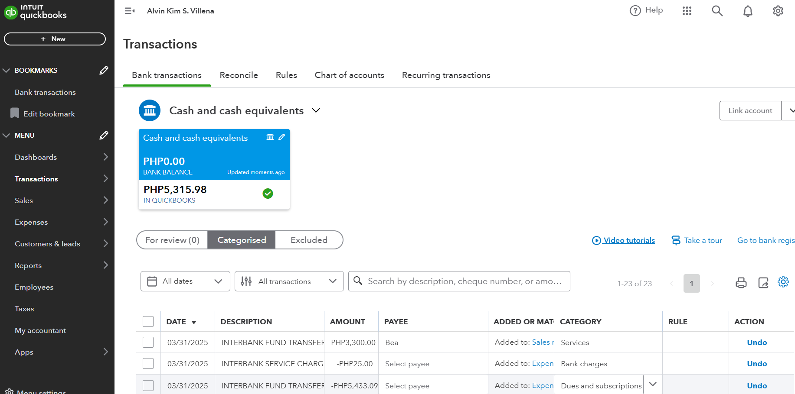Open the apps grid icon
This screenshot has width=795, height=394.
point(687,11)
